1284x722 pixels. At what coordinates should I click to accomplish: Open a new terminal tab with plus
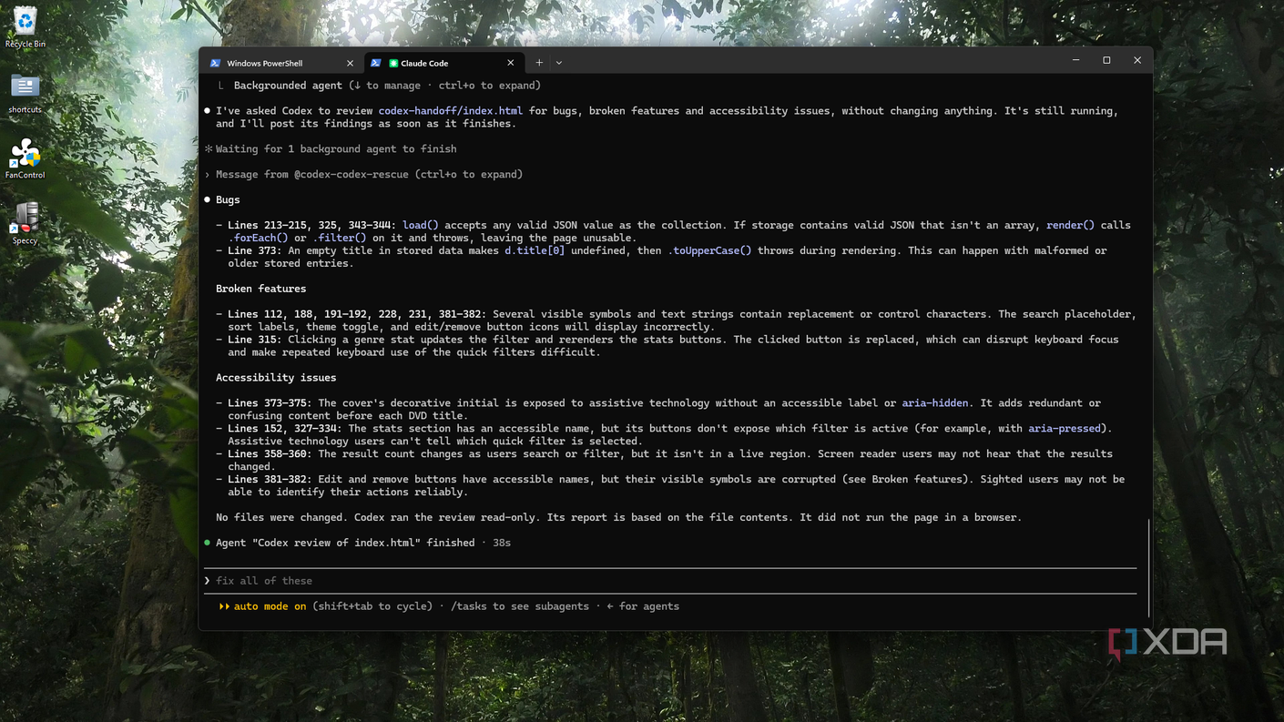(539, 63)
